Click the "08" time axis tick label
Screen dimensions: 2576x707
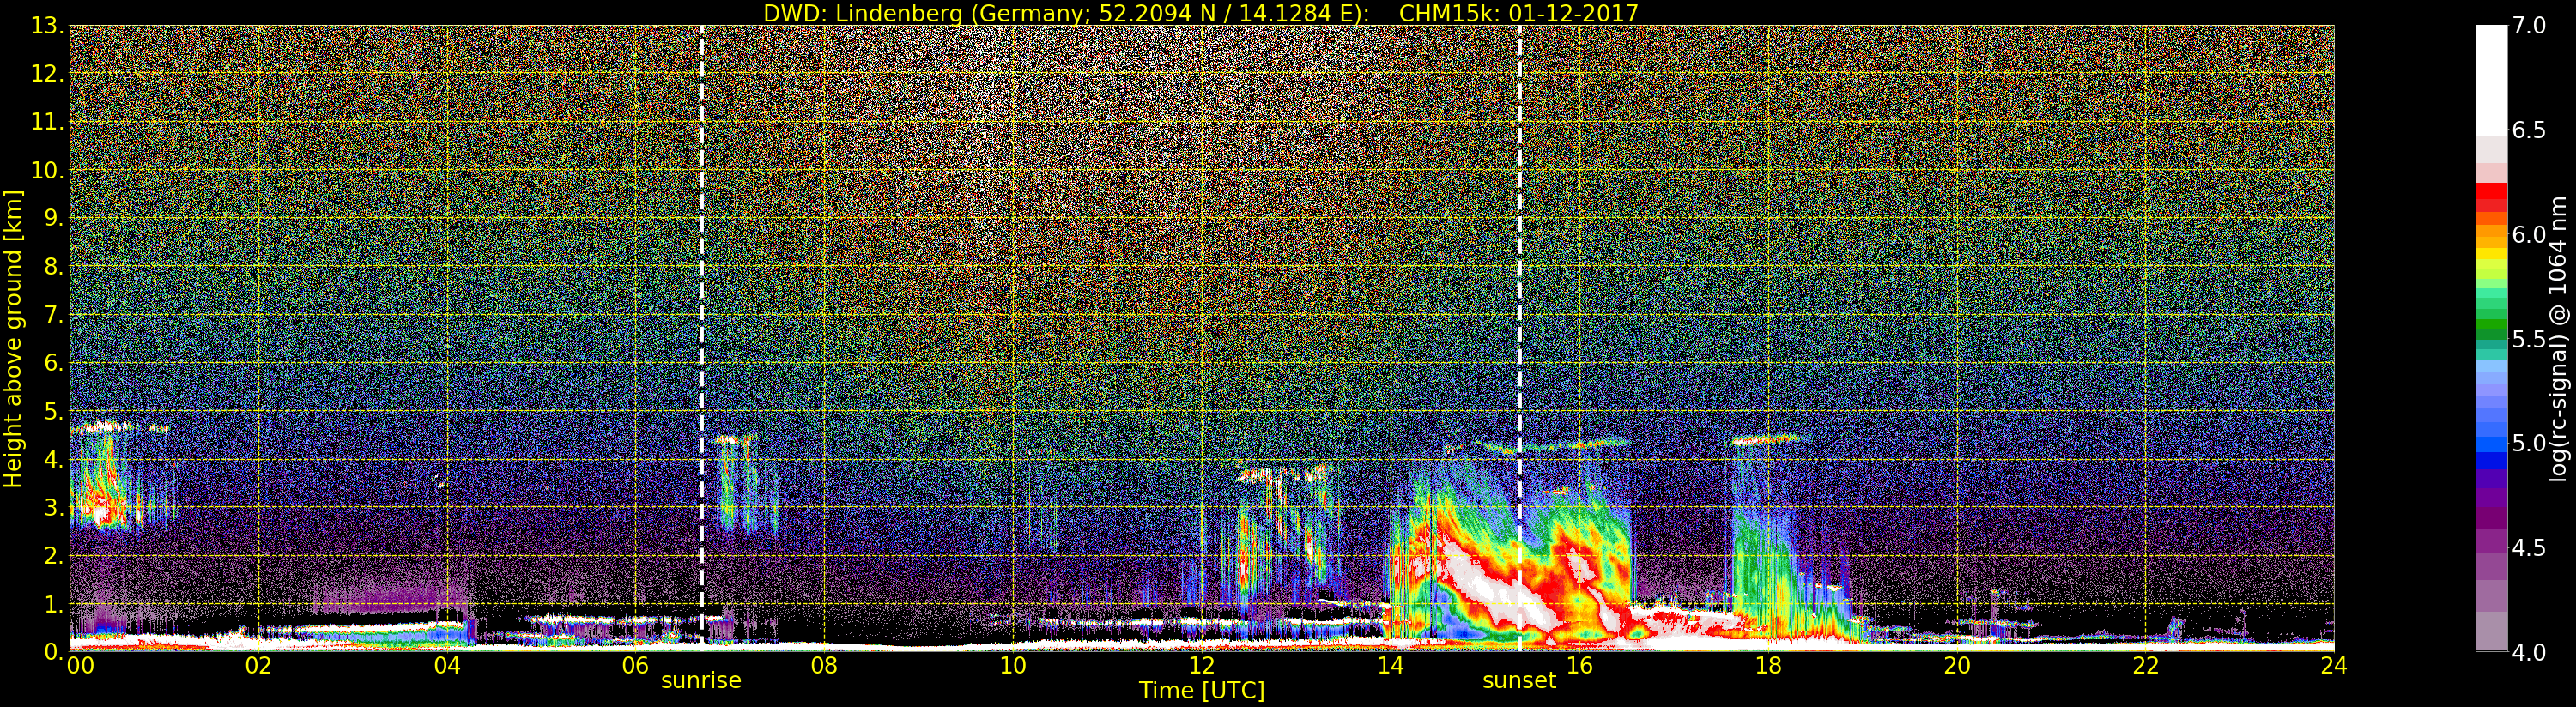click(824, 666)
